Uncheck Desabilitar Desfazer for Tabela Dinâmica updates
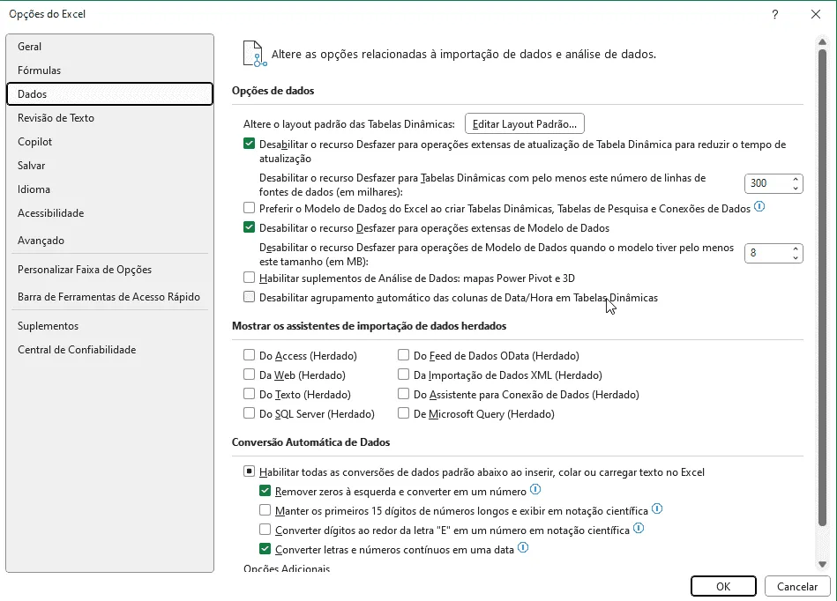This screenshot has width=837, height=601. coord(249,144)
